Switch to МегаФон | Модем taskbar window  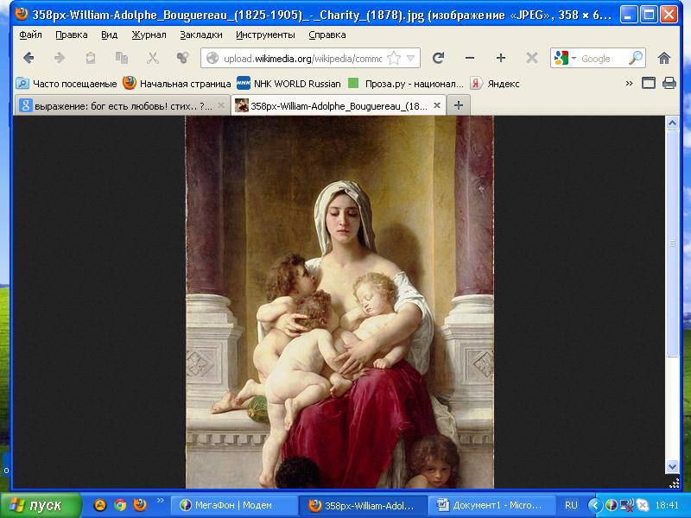click(x=232, y=505)
